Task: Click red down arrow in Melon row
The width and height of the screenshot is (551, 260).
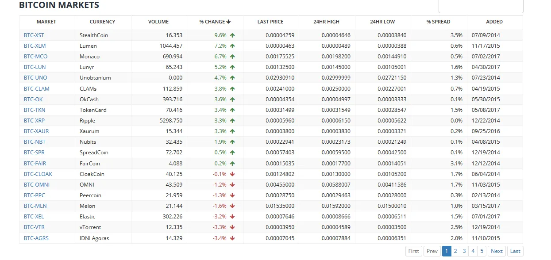Action: [232, 206]
